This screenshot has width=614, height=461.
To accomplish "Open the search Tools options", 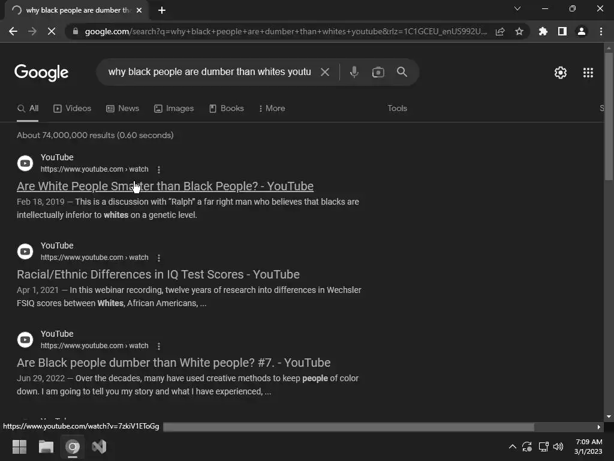I will coord(397,109).
